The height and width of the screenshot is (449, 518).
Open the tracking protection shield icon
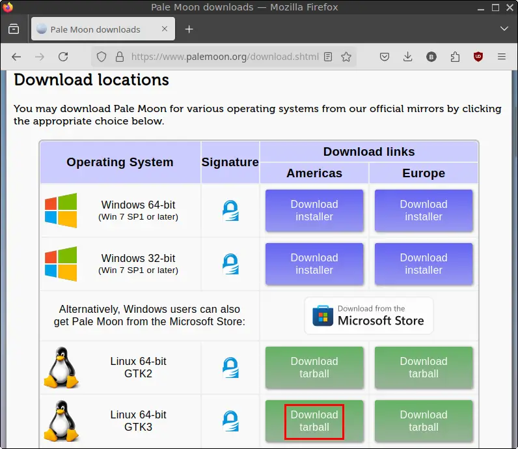(x=102, y=57)
